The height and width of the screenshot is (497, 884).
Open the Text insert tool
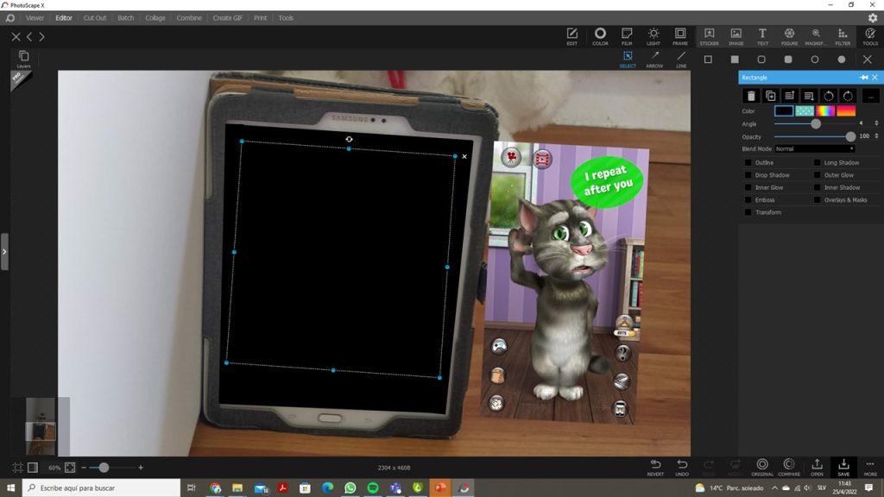[x=762, y=36]
